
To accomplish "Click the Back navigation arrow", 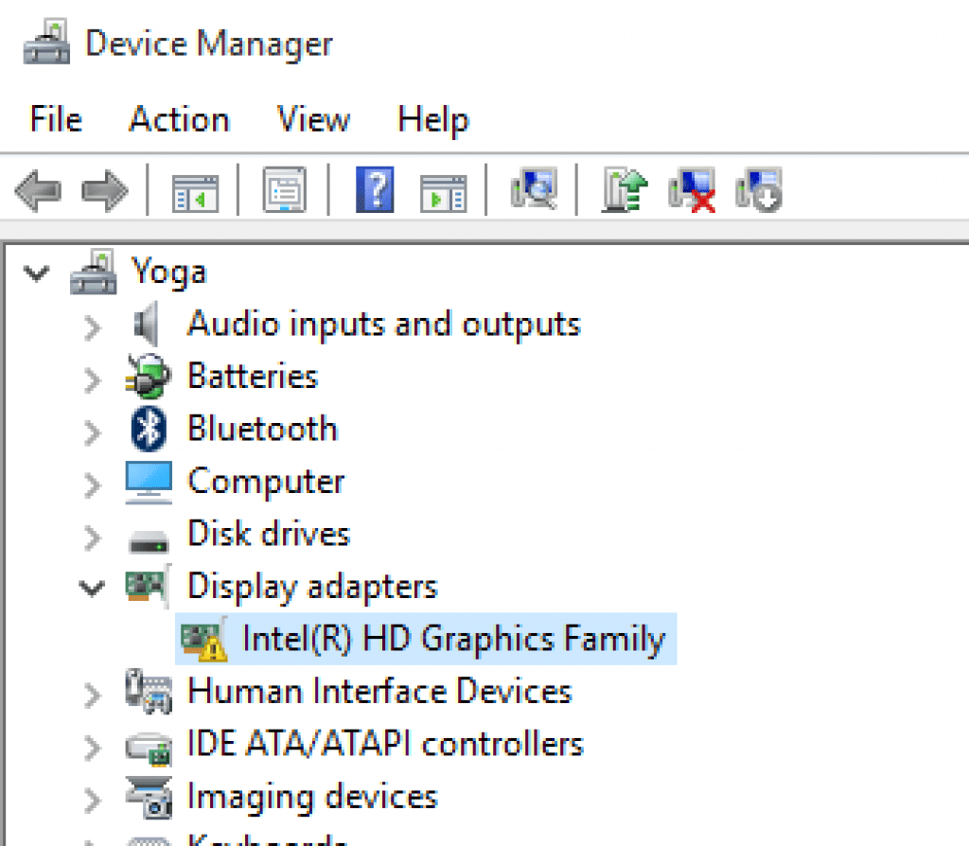I will tap(36, 189).
